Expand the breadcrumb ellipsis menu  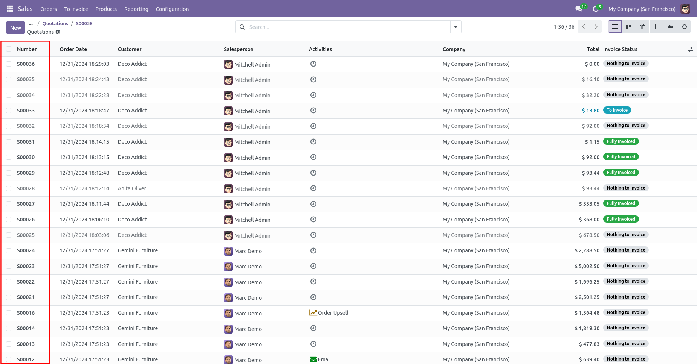(31, 24)
